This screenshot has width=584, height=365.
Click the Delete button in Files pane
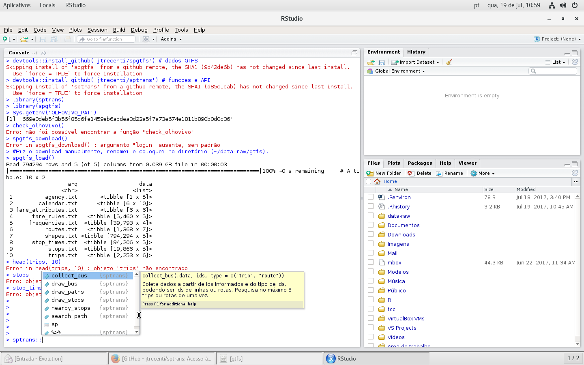(419, 173)
